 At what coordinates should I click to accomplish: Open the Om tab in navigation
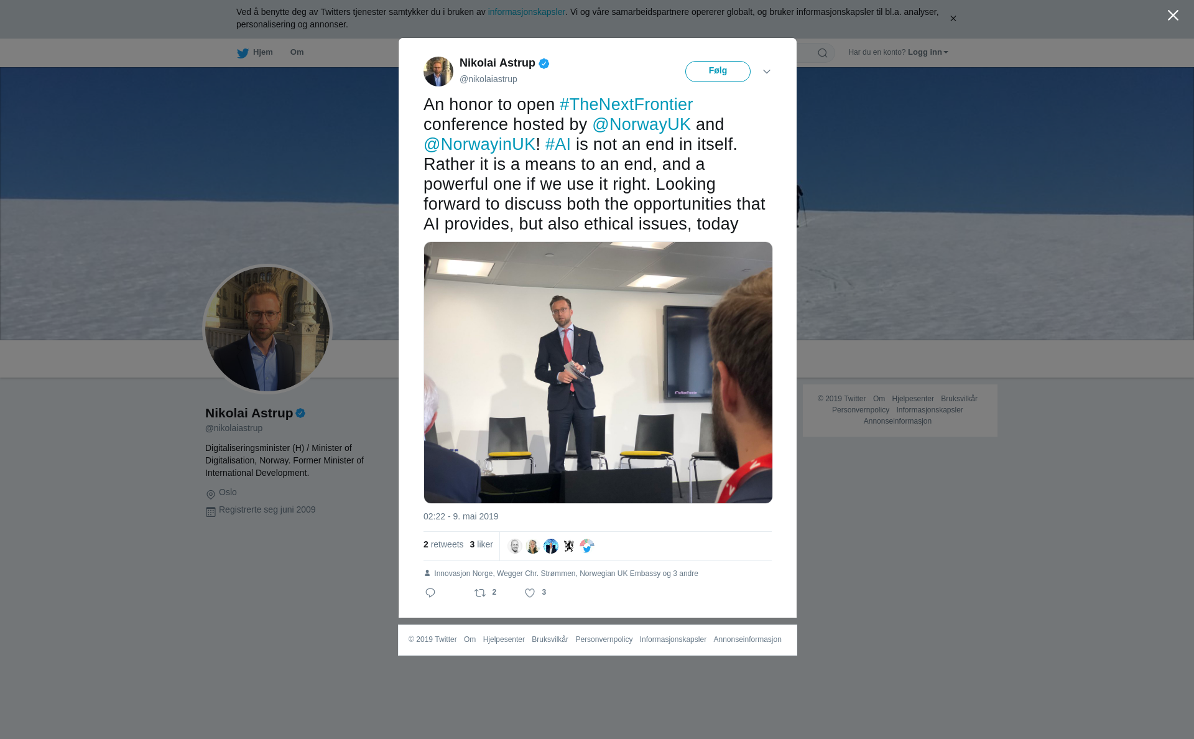[297, 52]
